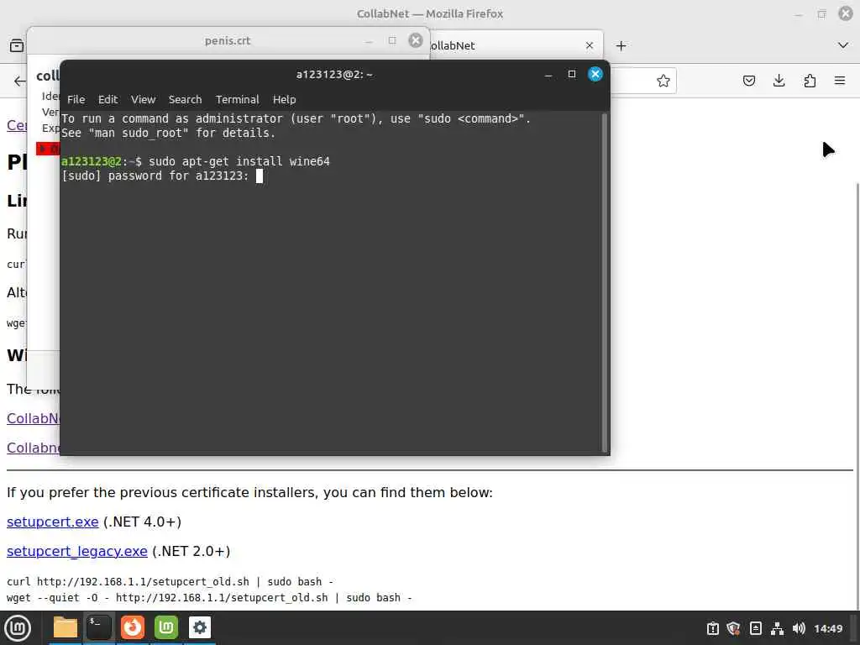This screenshot has height=645, width=860.
Task: Open the View menu in terminal
Action: click(143, 99)
